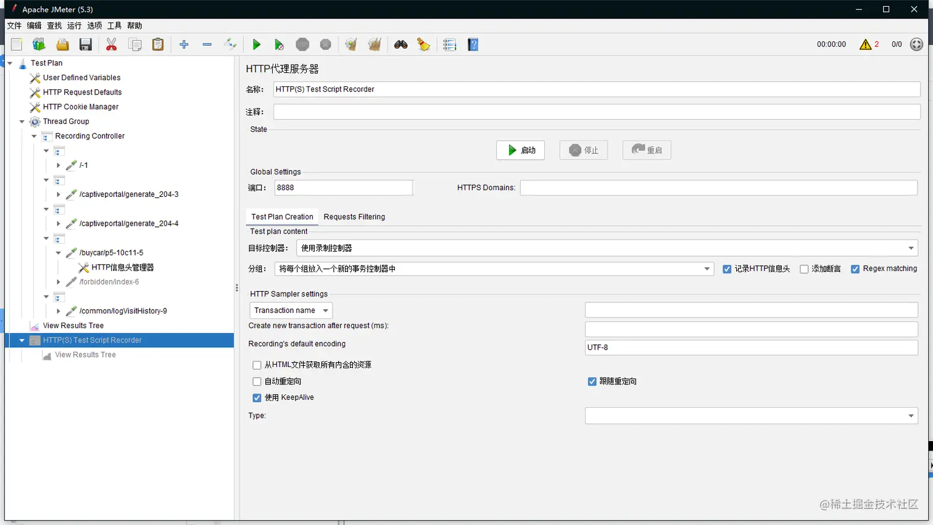Image resolution: width=933 pixels, height=525 pixels.
Task: Click the Reset Search brush icon
Action: (424, 44)
